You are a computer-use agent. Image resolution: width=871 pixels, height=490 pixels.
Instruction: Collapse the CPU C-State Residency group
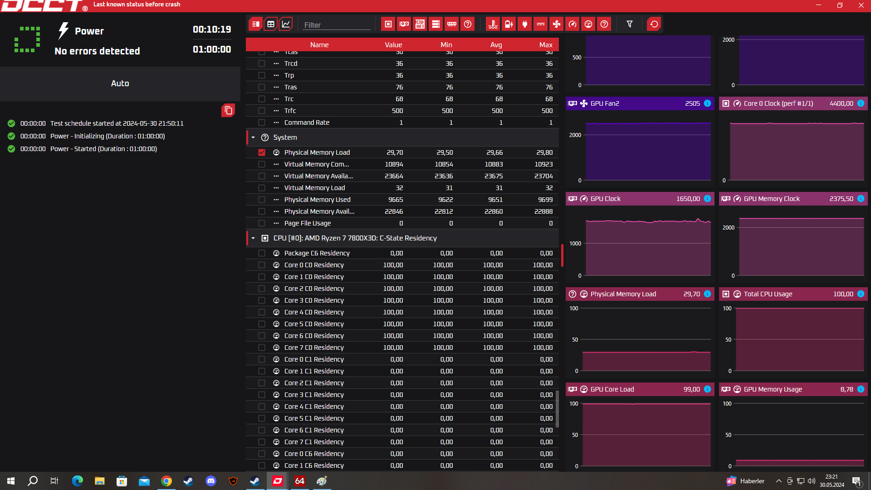[253, 238]
